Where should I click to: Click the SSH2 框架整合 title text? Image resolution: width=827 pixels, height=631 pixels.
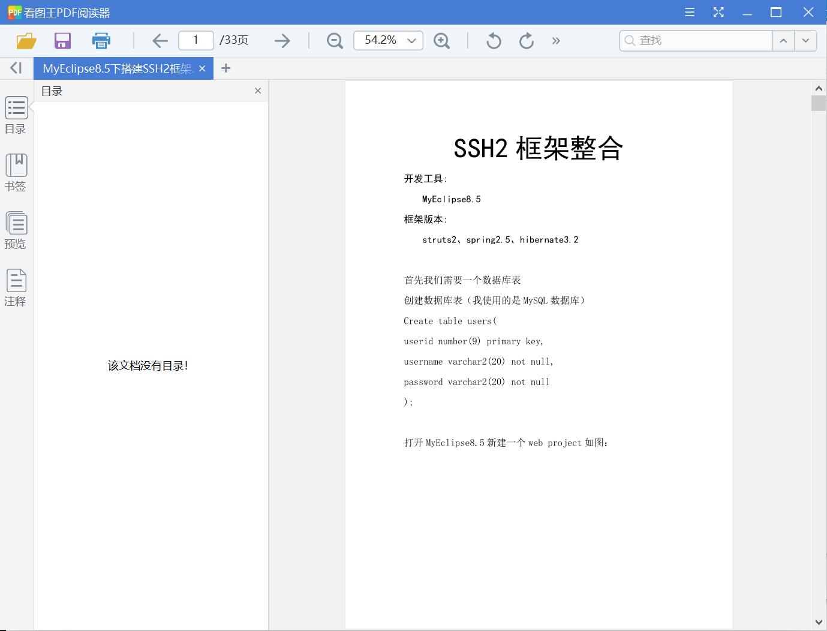(539, 148)
